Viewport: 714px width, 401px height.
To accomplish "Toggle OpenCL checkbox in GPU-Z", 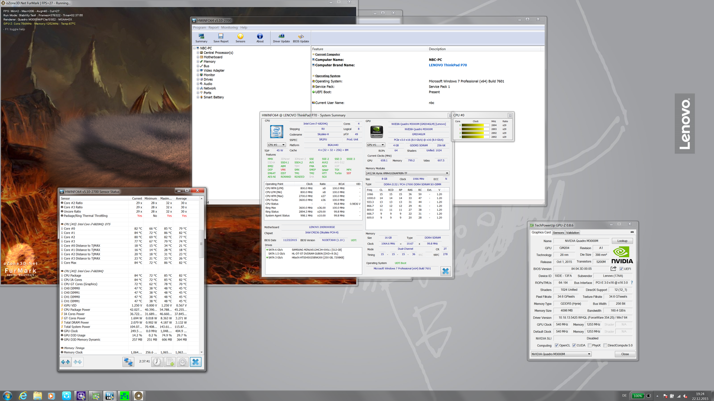I will click(557, 345).
